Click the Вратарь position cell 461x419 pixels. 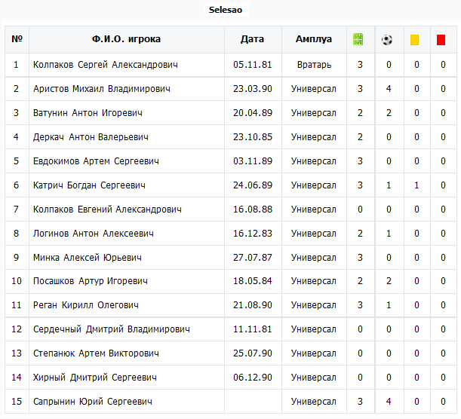[x=314, y=65]
